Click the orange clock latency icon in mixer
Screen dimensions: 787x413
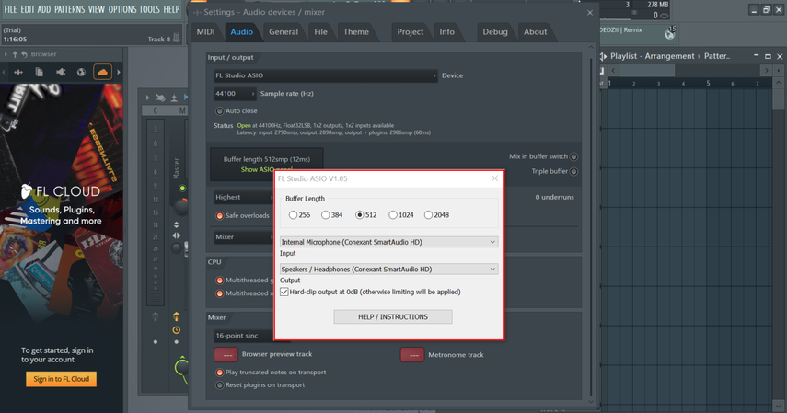click(176, 329)
